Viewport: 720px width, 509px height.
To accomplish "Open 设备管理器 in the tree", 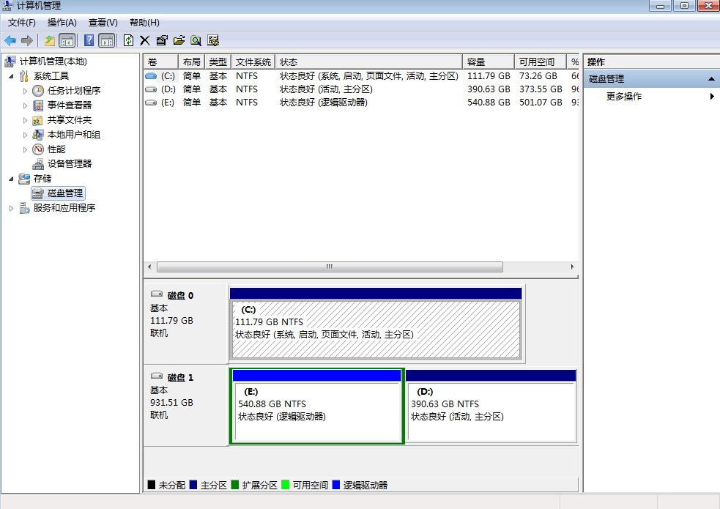I will [x=70, y=164].
